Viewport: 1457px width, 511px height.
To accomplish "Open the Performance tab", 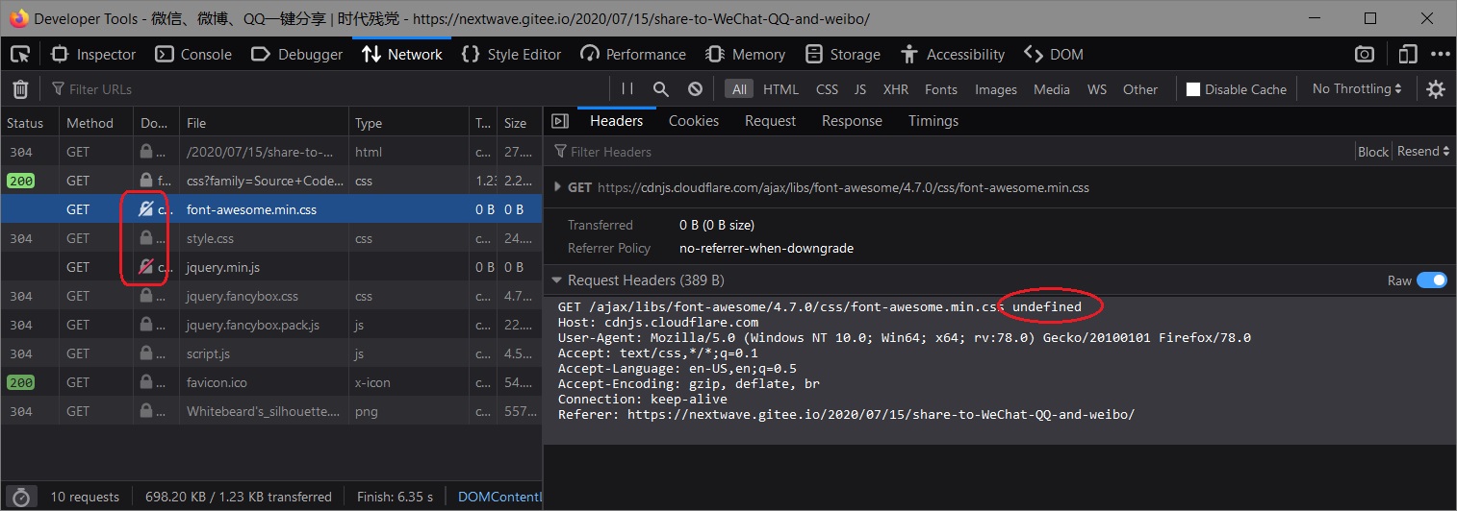I will coord(633,54).
